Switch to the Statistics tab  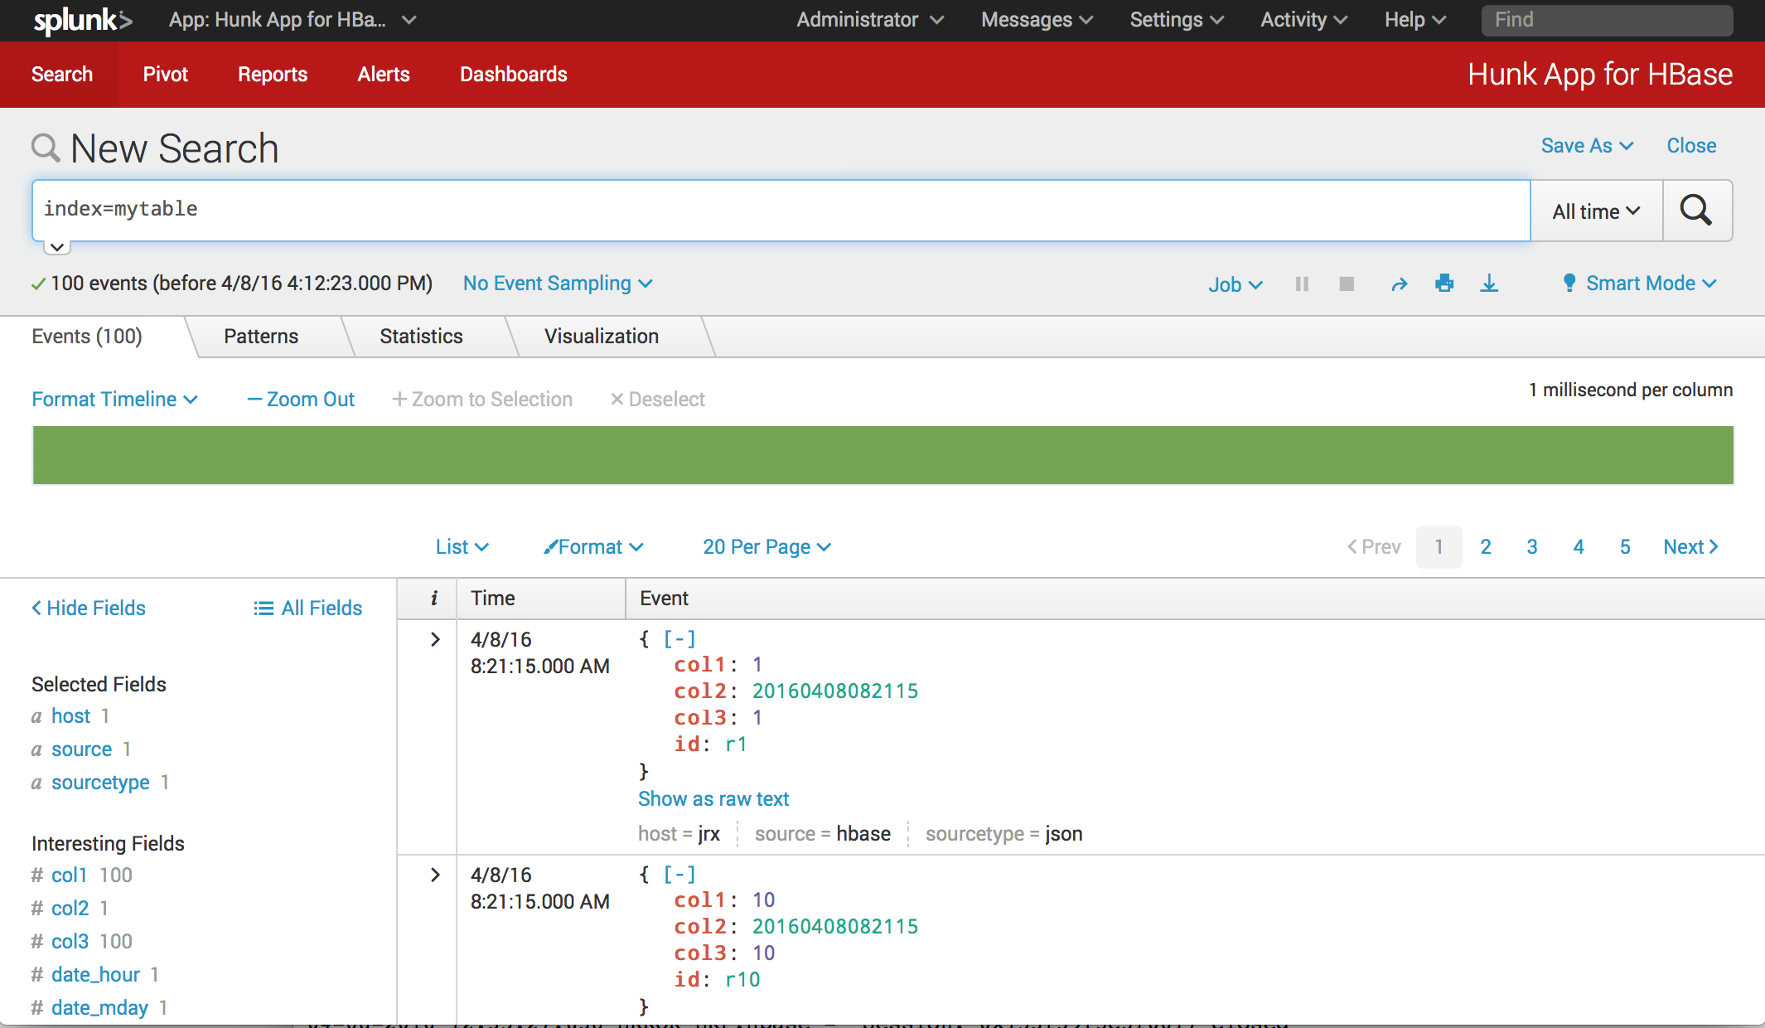422,337
